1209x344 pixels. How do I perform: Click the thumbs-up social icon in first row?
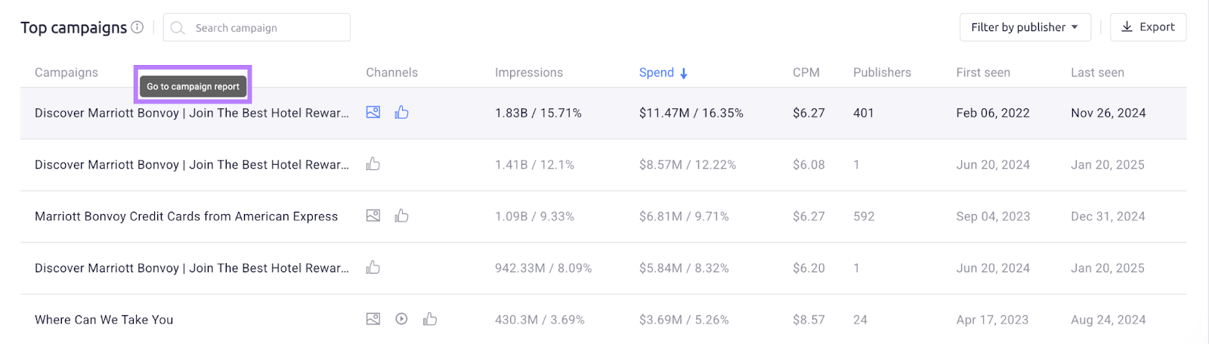(x=402, y=113)
